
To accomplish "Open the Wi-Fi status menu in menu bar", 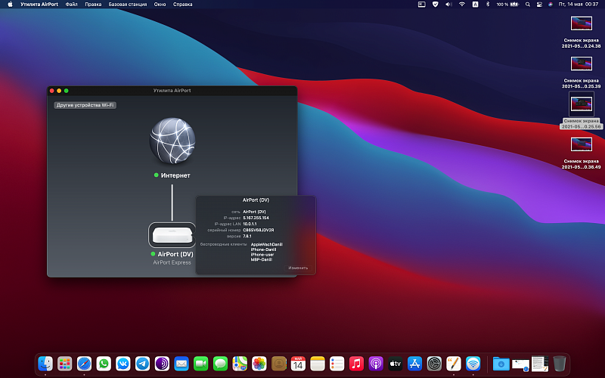I will [x=461, y=5].
